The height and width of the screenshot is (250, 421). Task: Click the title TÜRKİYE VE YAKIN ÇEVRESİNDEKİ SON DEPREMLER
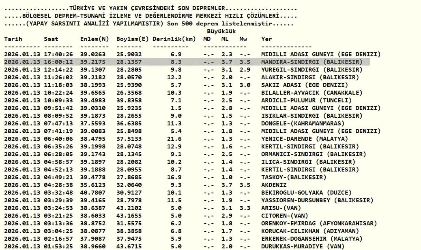(147, 8)
